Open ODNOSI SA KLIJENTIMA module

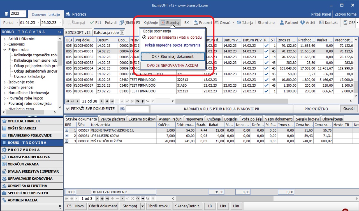coord(32,186)
